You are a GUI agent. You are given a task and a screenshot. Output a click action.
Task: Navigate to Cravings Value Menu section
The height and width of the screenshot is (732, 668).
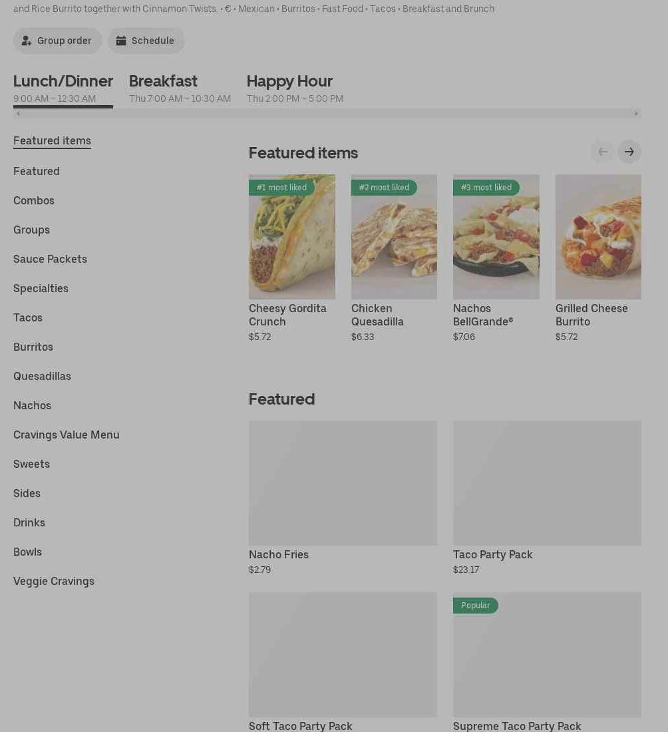tap(67, 435)
